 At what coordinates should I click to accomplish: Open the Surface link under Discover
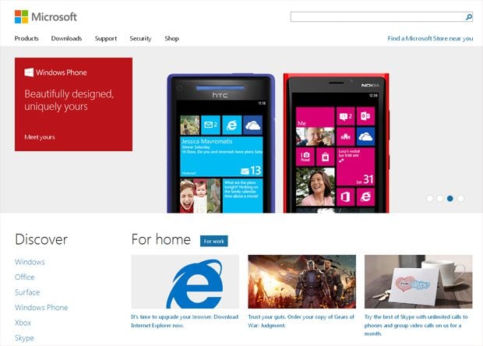(27, 292)
